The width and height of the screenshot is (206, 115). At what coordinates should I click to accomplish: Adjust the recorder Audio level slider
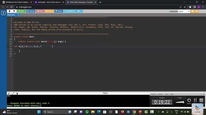180,102
